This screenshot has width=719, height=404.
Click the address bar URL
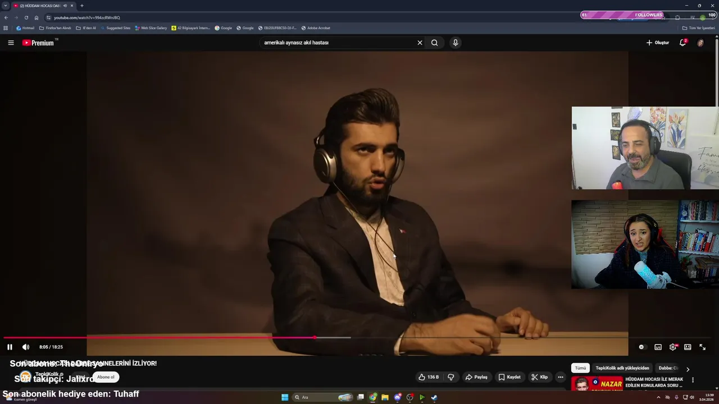[87, 17]
